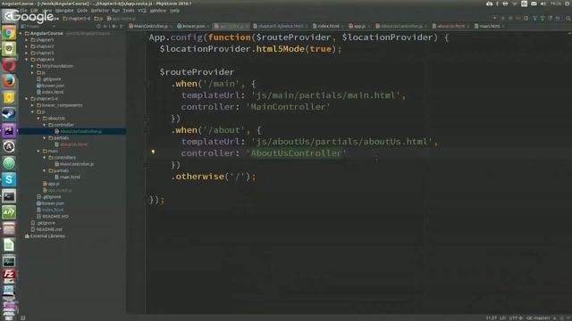Click the otherwise call in the code
This screenshot has height=321, width=572.
click(200, 177)
